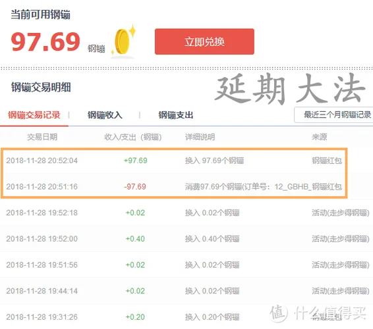Click 换入 0.02个钢镚 on 19:44:14 row

tap(212, 291)
